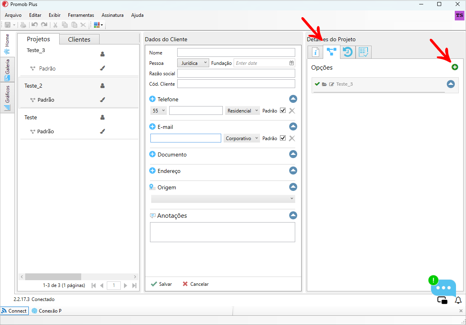
Task: Click the Redo toolbar icon
Action: [x=44, y=25]
